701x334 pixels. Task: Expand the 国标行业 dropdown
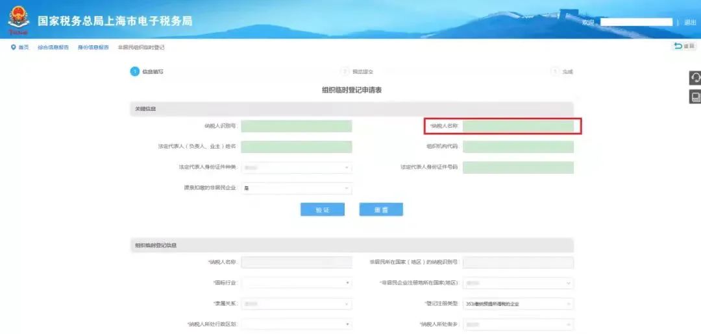297,283
